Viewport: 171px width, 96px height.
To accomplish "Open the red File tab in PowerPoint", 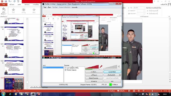I will (4, 5).
